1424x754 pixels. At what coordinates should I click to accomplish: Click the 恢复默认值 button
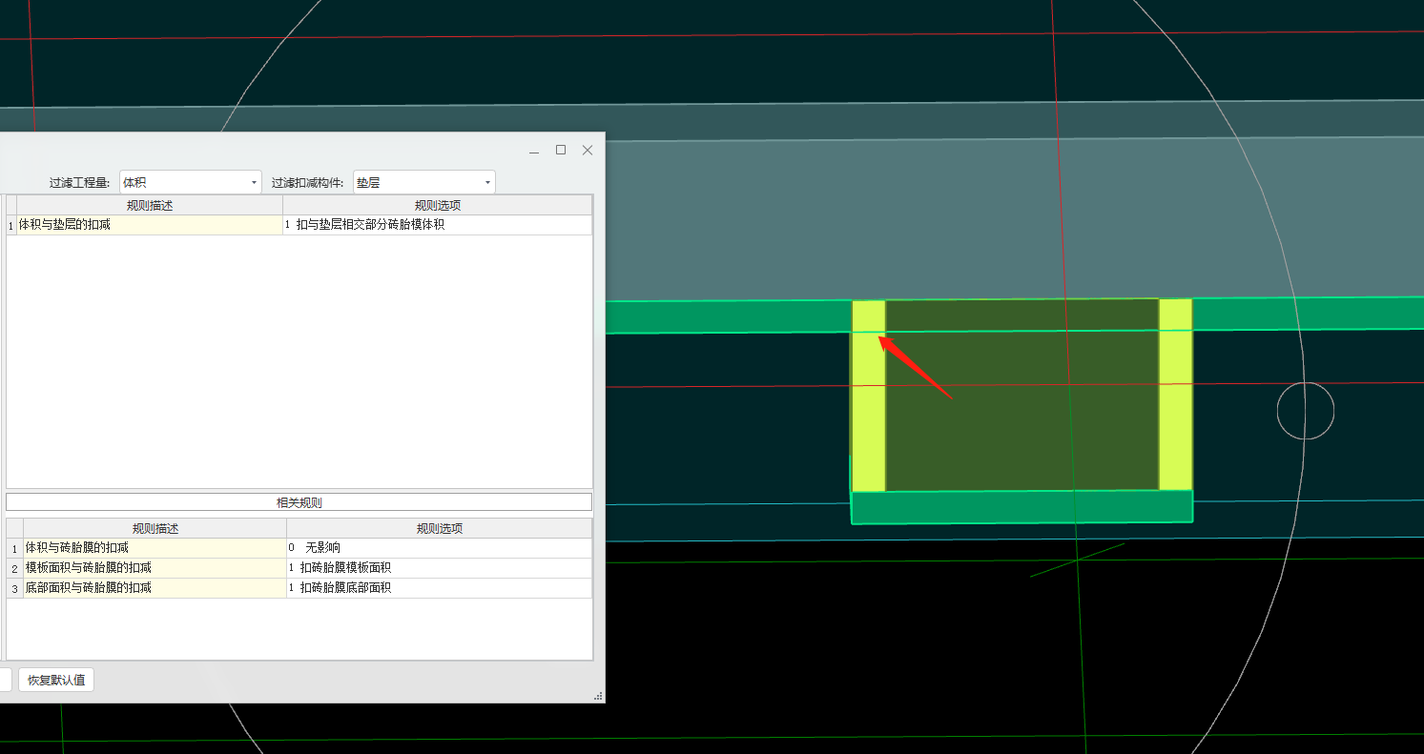pyautogui.click(x=56, y=680)
